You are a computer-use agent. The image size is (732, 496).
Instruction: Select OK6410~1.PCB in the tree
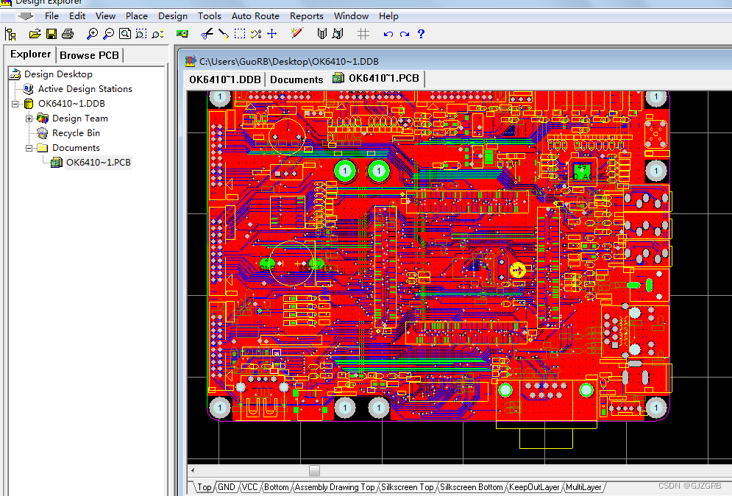[98, 163]
